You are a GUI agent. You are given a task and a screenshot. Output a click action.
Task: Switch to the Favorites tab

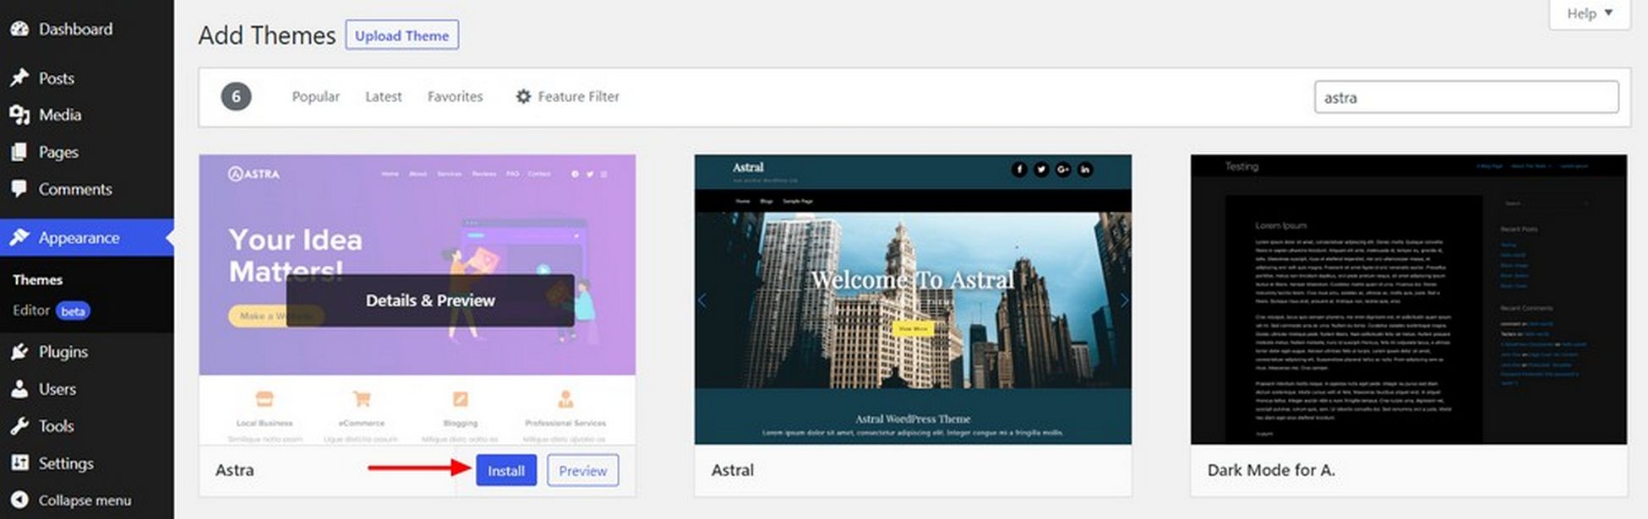tap(456, 96)
